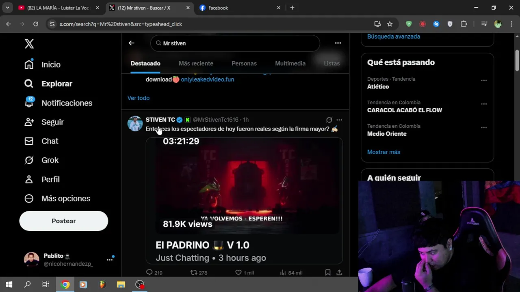Switch to the Listas tab
This screenshot has height=292, width=520.
(x=331, y=63)
